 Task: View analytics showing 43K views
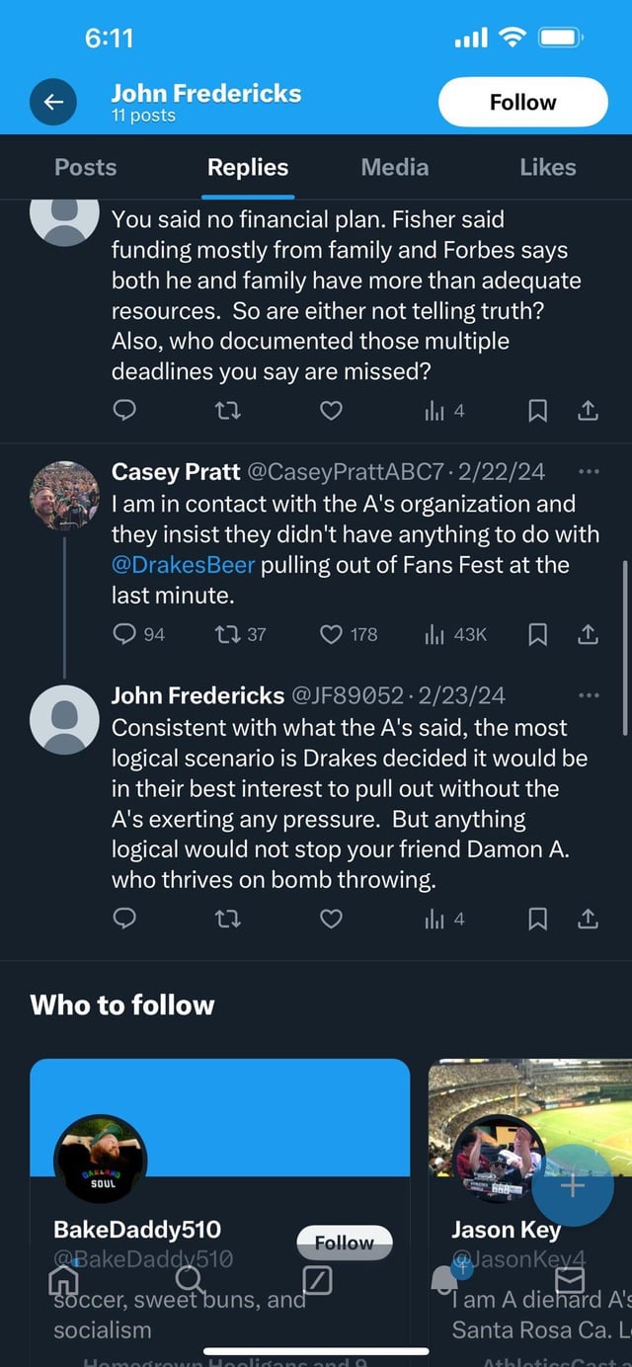[x=455, y=634]
